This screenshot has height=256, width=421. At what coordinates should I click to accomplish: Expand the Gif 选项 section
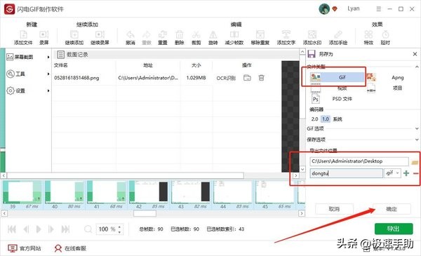click(x=417, y=128)
